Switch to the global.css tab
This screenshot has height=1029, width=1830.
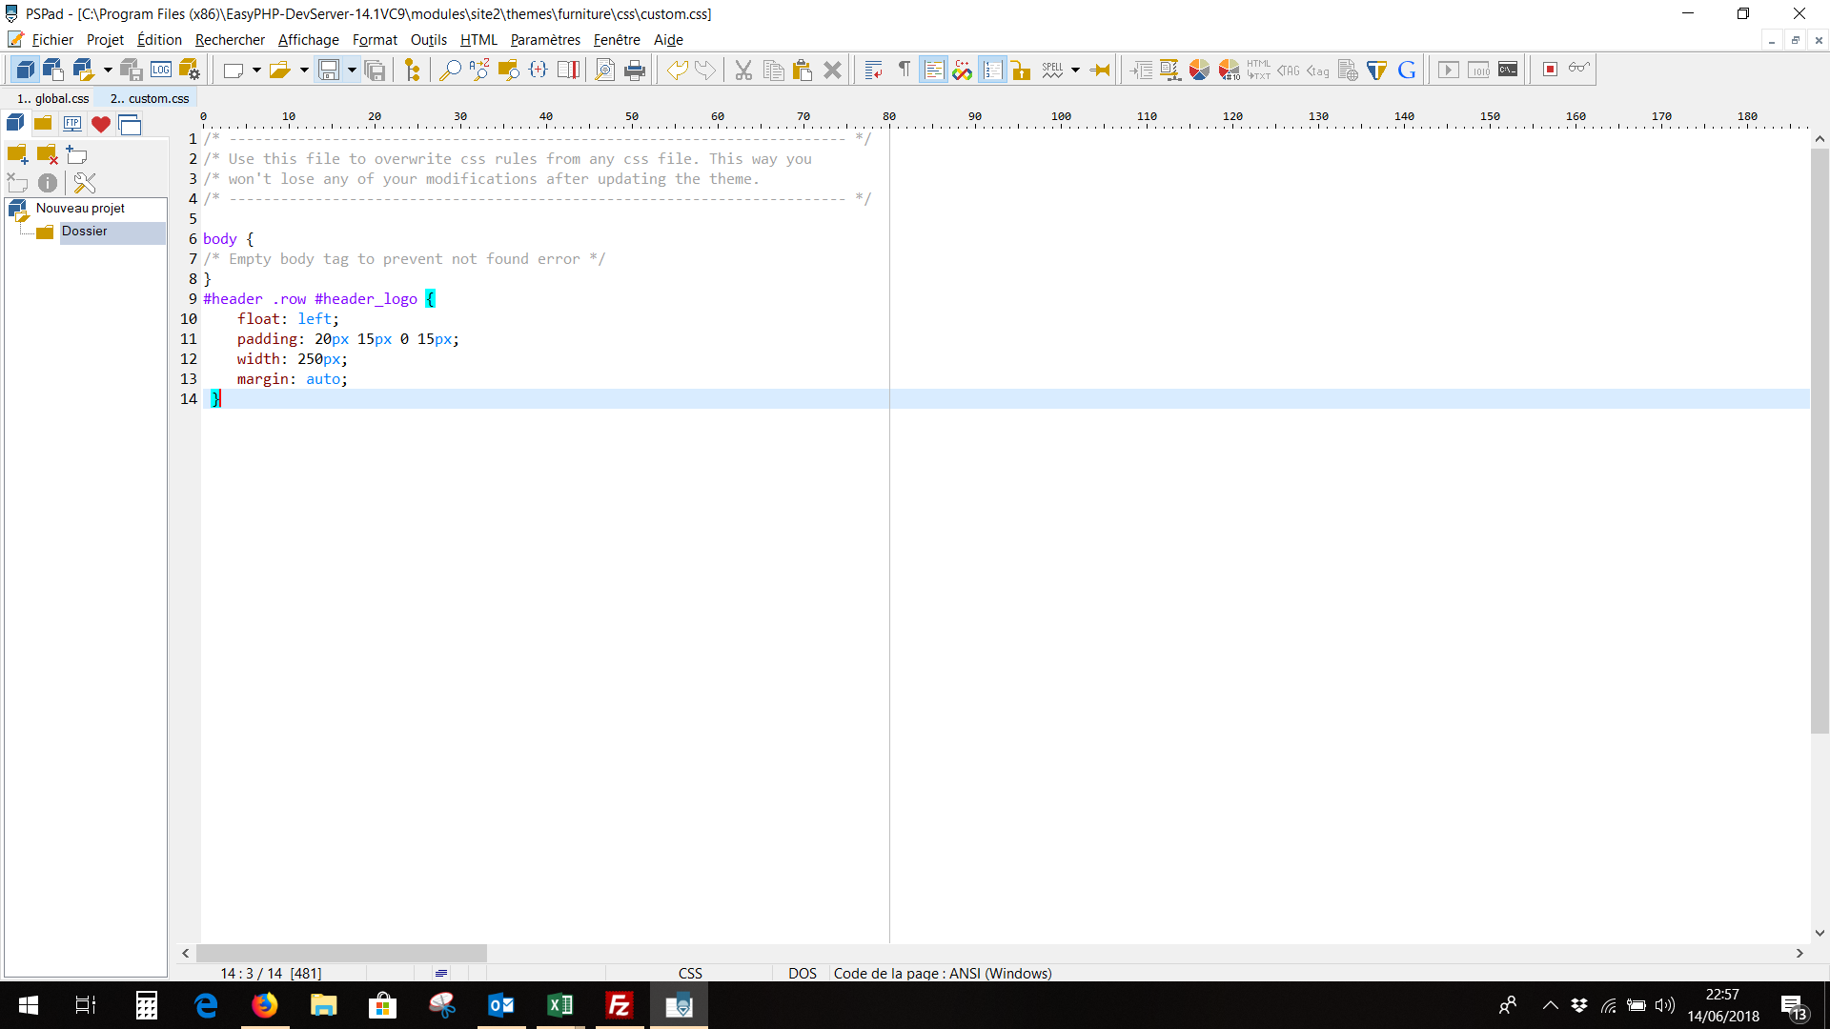[x=52, y=98]
